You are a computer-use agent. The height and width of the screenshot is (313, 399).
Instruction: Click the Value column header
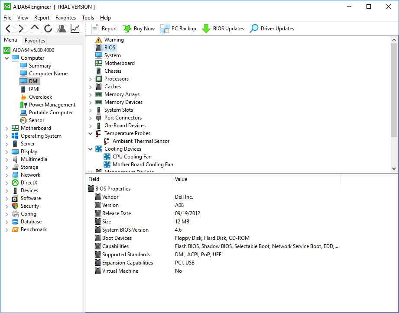click(256, 179)
